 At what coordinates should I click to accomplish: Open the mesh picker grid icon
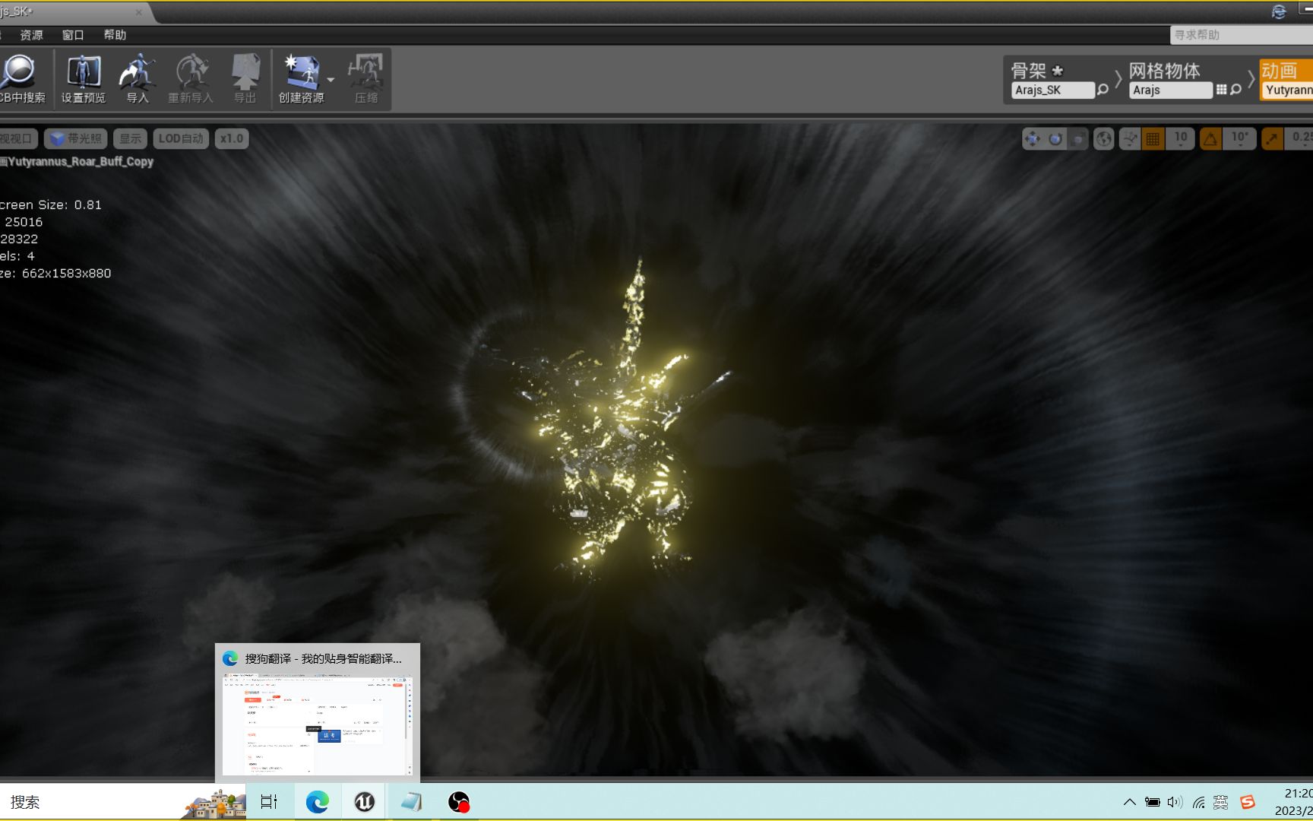[x=1221, y=90]
